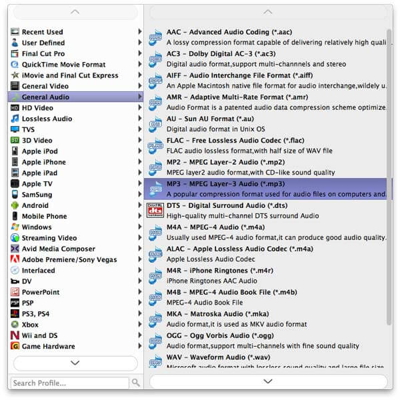The width and height of the screenshot is (400, 400).
Task: Click the 3D Video icon
Action: (15, 140)
